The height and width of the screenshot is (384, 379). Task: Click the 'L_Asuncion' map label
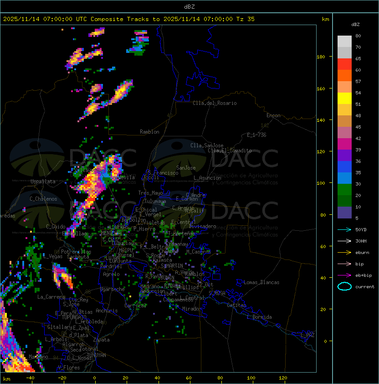(207, 178)
